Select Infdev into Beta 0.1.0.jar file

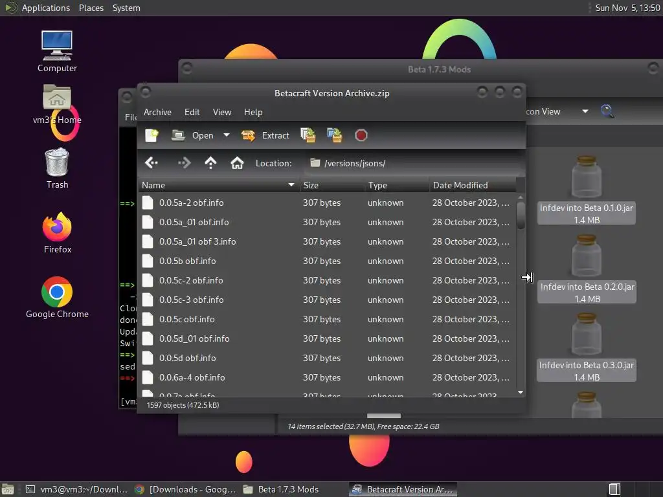(587, 190)
